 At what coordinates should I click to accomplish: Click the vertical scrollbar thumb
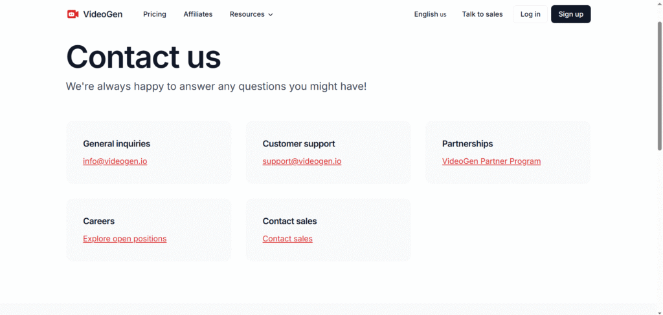pyautogui.click(x=660, y=86)
